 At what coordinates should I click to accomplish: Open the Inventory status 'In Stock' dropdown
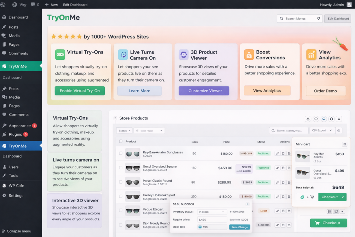tap(212, 212)
